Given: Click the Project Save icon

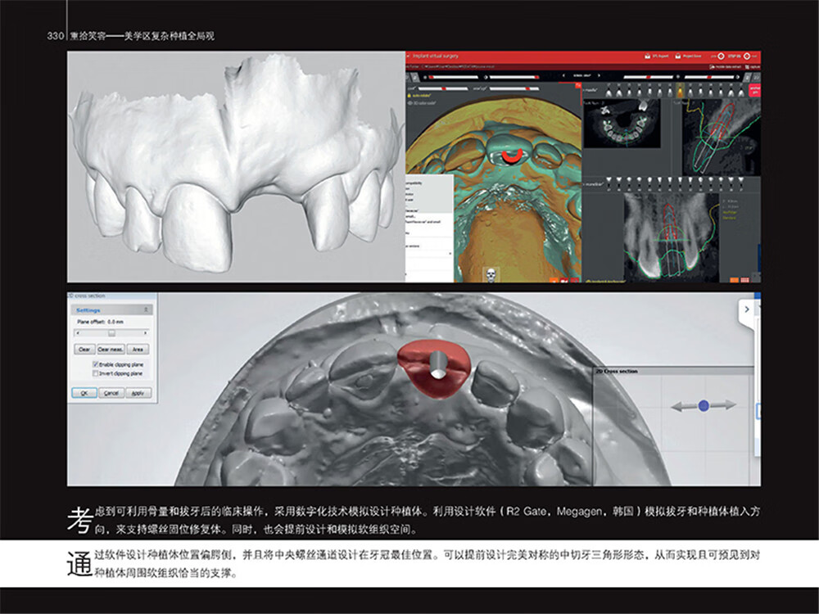Looking at the screenshot, I should coord(686,56).
